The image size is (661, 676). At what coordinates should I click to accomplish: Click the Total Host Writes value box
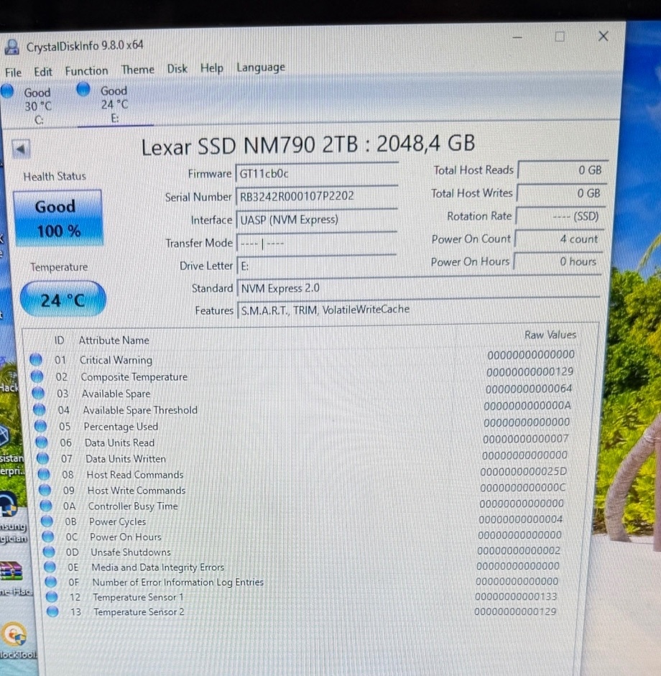click(562, 193)
